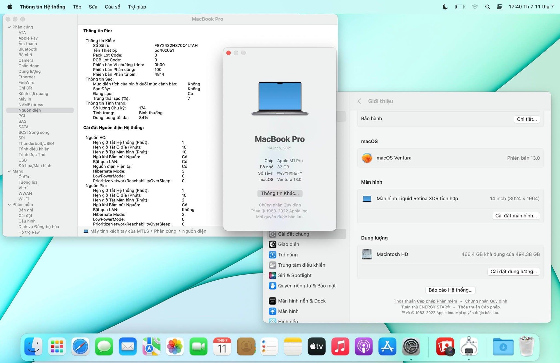Launch FaceTime from the Dock

click(x=199, y=346)
